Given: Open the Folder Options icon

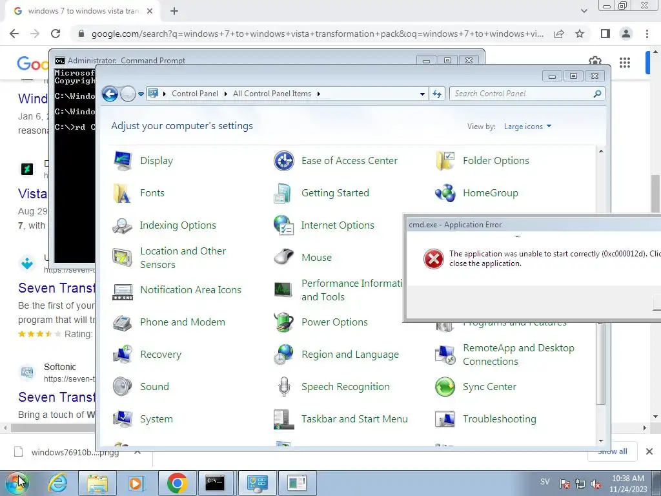Looking at the screenshot, I should pos(445,161).
